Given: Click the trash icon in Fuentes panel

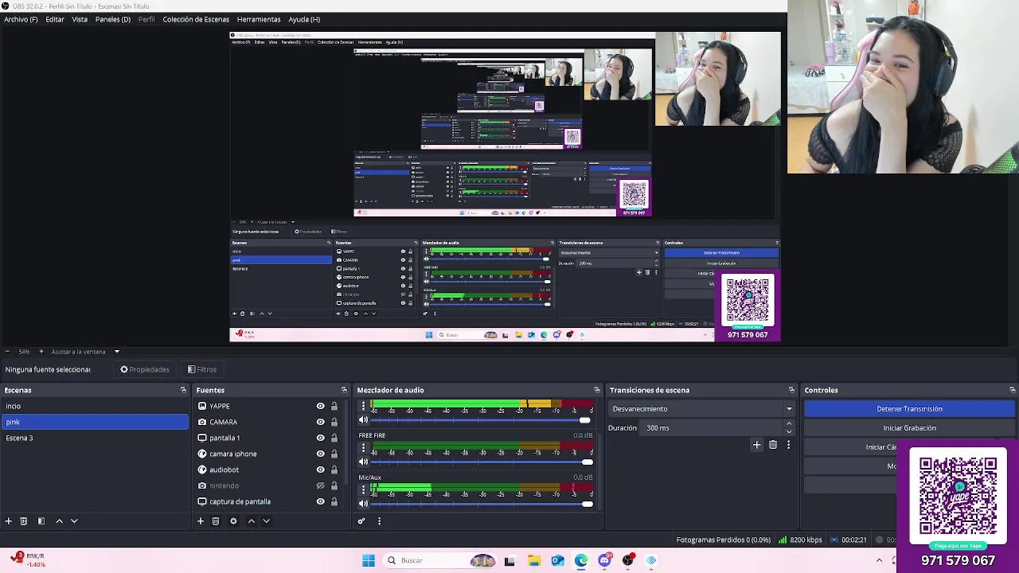Looking at the screenshot, I should point(216,521).
